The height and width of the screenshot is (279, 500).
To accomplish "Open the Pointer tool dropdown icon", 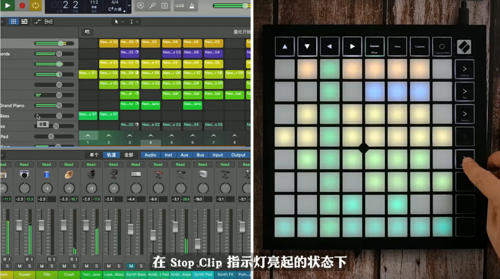I will pos(122,21).
